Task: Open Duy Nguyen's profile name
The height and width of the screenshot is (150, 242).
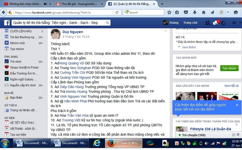Action: click(73, 32)
